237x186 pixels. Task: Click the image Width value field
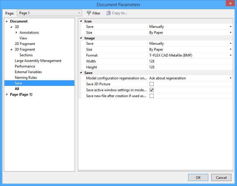(190, 61)
